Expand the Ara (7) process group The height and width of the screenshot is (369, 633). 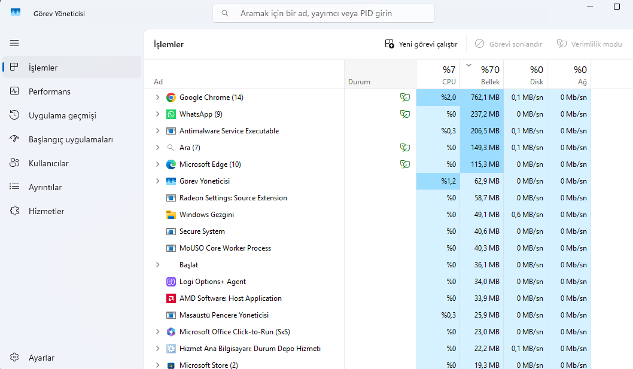(x=157, y=147)
